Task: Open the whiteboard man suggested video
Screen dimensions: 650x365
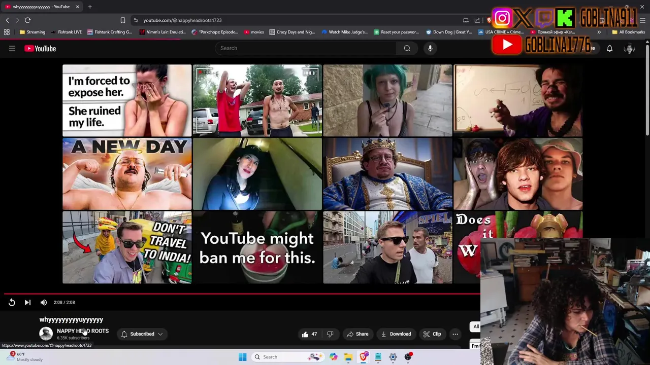Action: pos(518,100)
